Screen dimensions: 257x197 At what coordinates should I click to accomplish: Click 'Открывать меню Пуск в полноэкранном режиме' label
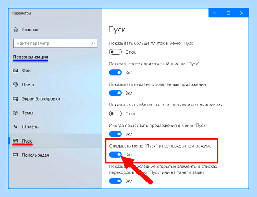pos(160,146)
